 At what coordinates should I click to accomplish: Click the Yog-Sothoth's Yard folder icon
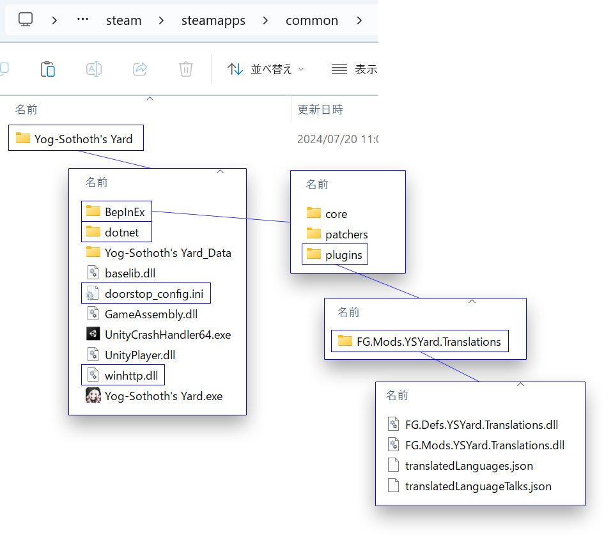[22, 138]
